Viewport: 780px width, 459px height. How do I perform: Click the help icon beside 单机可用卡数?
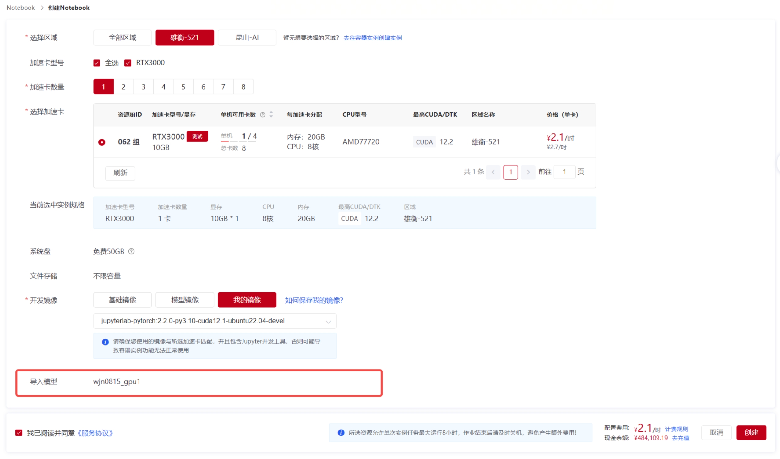coord(263,115)
